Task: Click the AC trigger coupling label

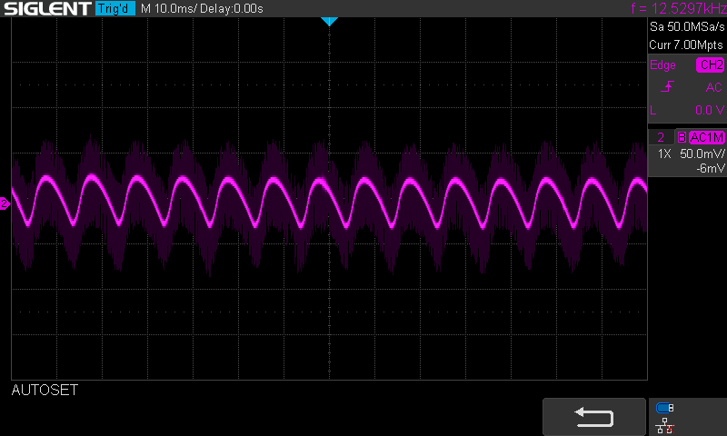Action: 713,87
